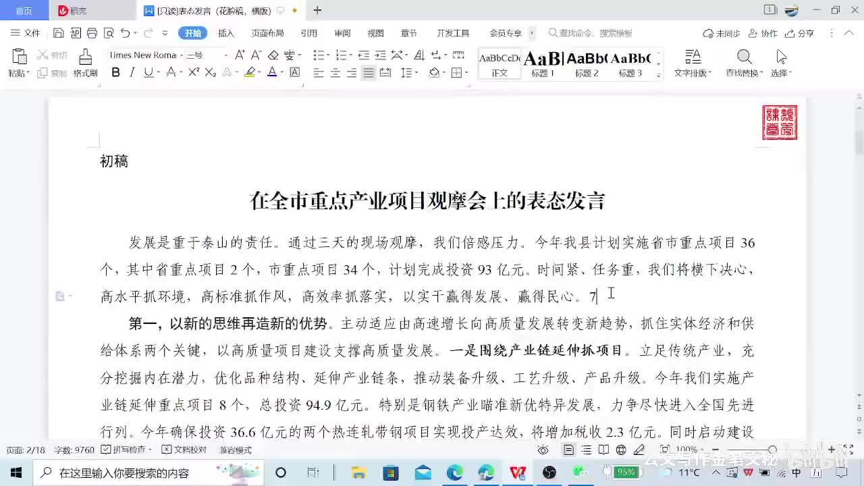
Task: Open the font size dropdown (二号)
Action: click(225, 55)
